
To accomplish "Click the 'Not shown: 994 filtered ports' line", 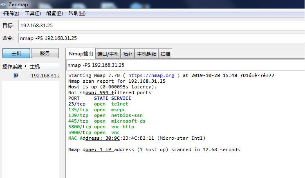I will coord(110,92).
